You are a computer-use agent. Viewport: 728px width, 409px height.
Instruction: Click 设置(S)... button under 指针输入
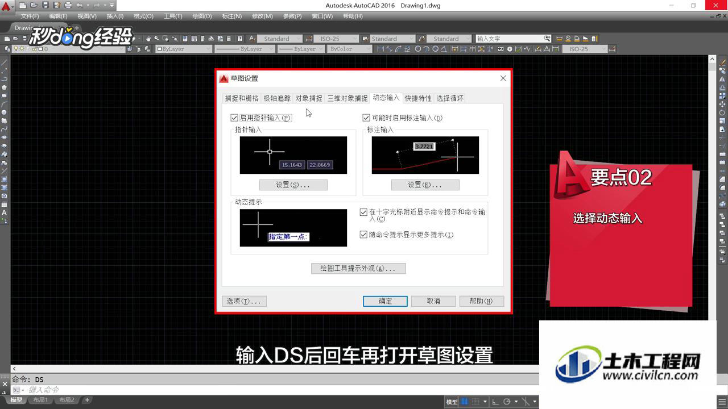(x=293, y=185)
